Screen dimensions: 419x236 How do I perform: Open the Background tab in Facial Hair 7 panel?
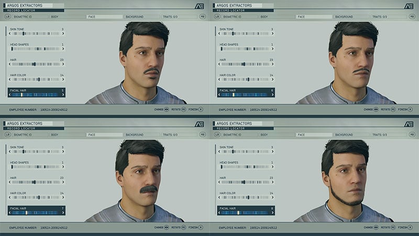141,135
